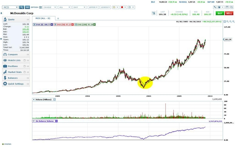Image resolution: width=235 pixels, height=147 pixels.
Task: Click the up-arrow icon beside McDonalds Corp
Action: pyautogui.click(x=1, y=13)
